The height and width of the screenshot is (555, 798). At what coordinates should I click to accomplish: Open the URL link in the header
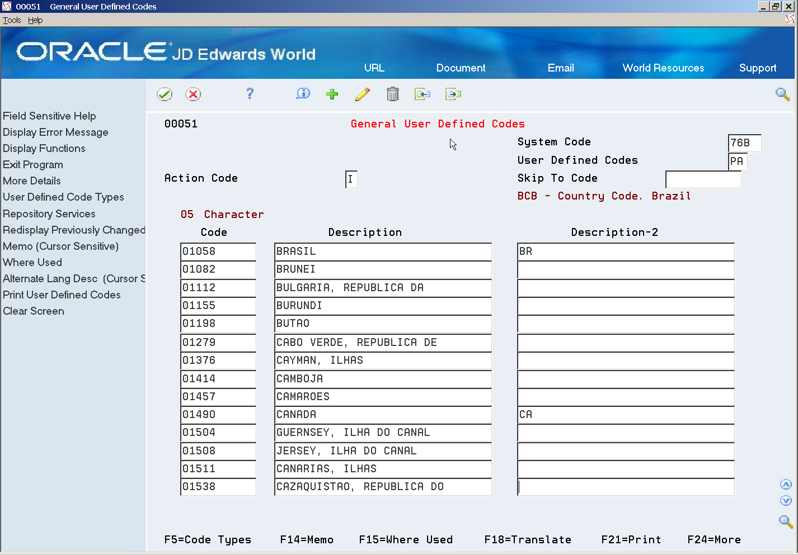coord(374,68)
